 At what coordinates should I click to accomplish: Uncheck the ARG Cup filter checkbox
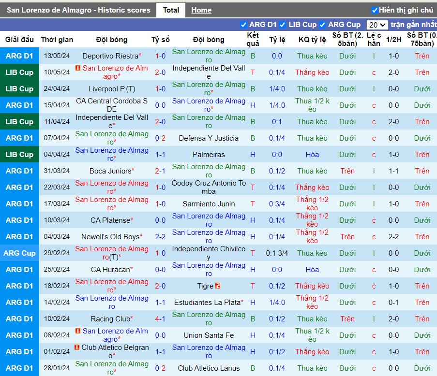322,25
